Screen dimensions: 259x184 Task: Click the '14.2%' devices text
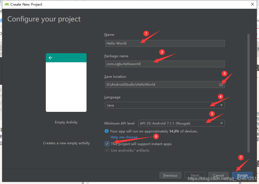[x=174, y=131]
